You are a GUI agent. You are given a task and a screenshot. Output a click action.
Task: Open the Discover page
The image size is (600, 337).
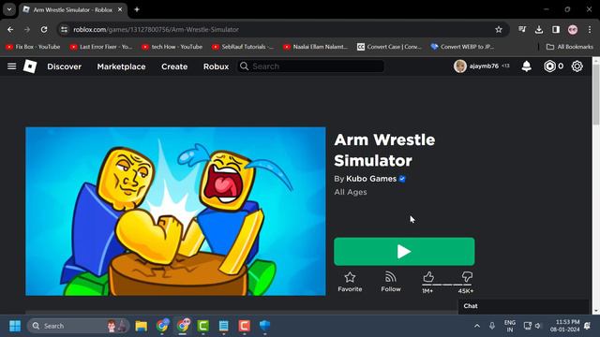pyautogui.click(x=65, y=66)
